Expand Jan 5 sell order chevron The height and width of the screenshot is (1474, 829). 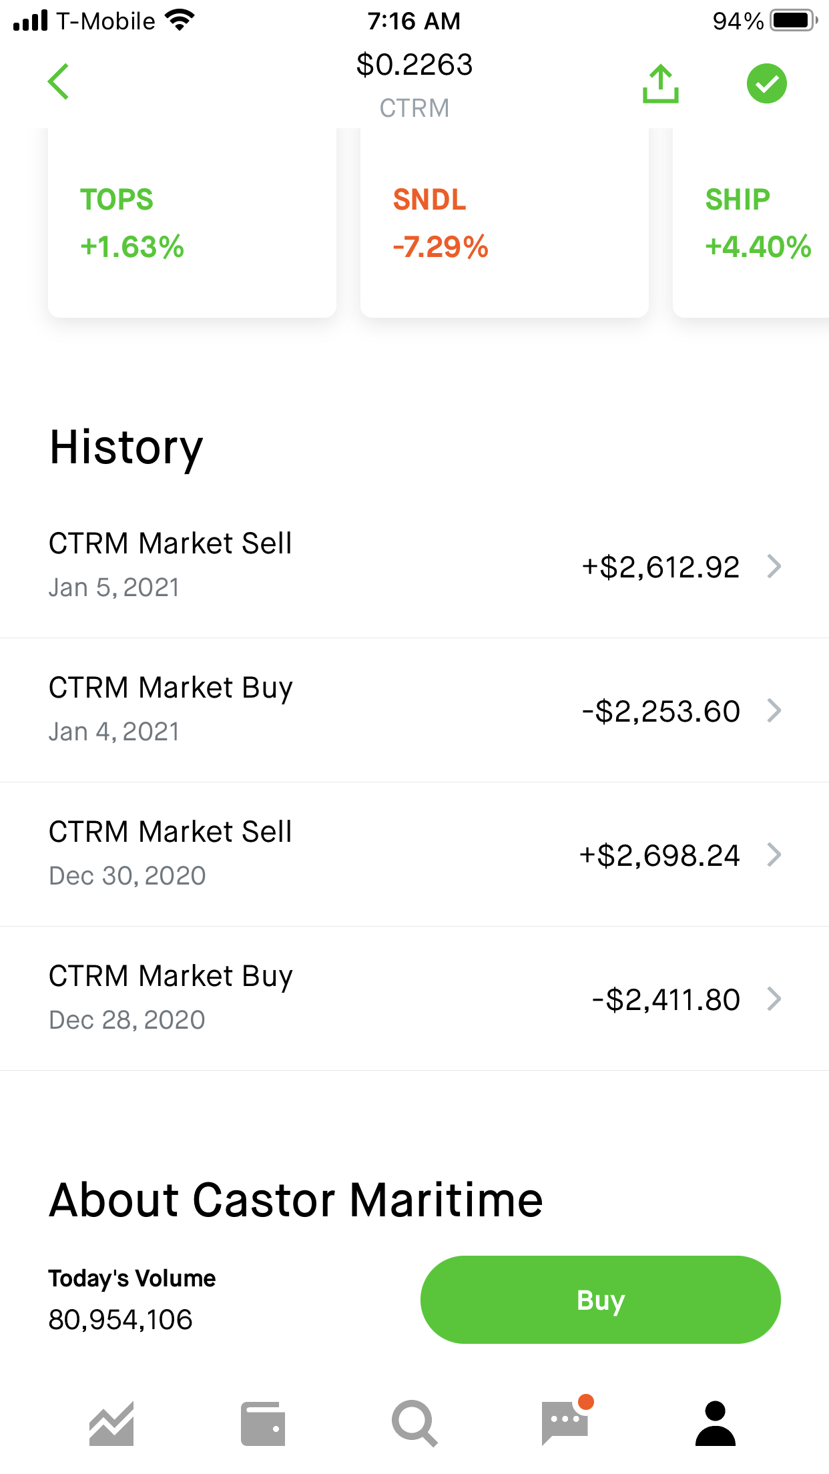(774, 566)
